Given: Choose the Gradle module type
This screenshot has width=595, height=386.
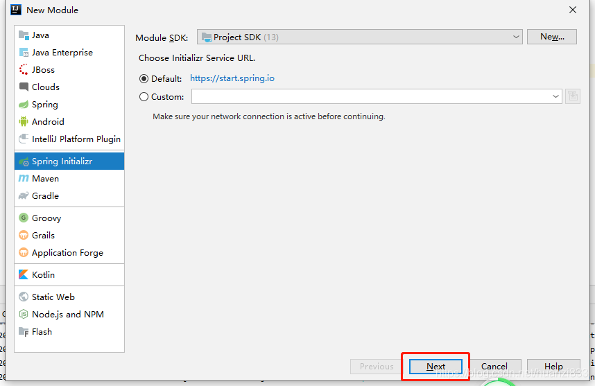Looking at the screenshot, I should click(x=69, y=196).
